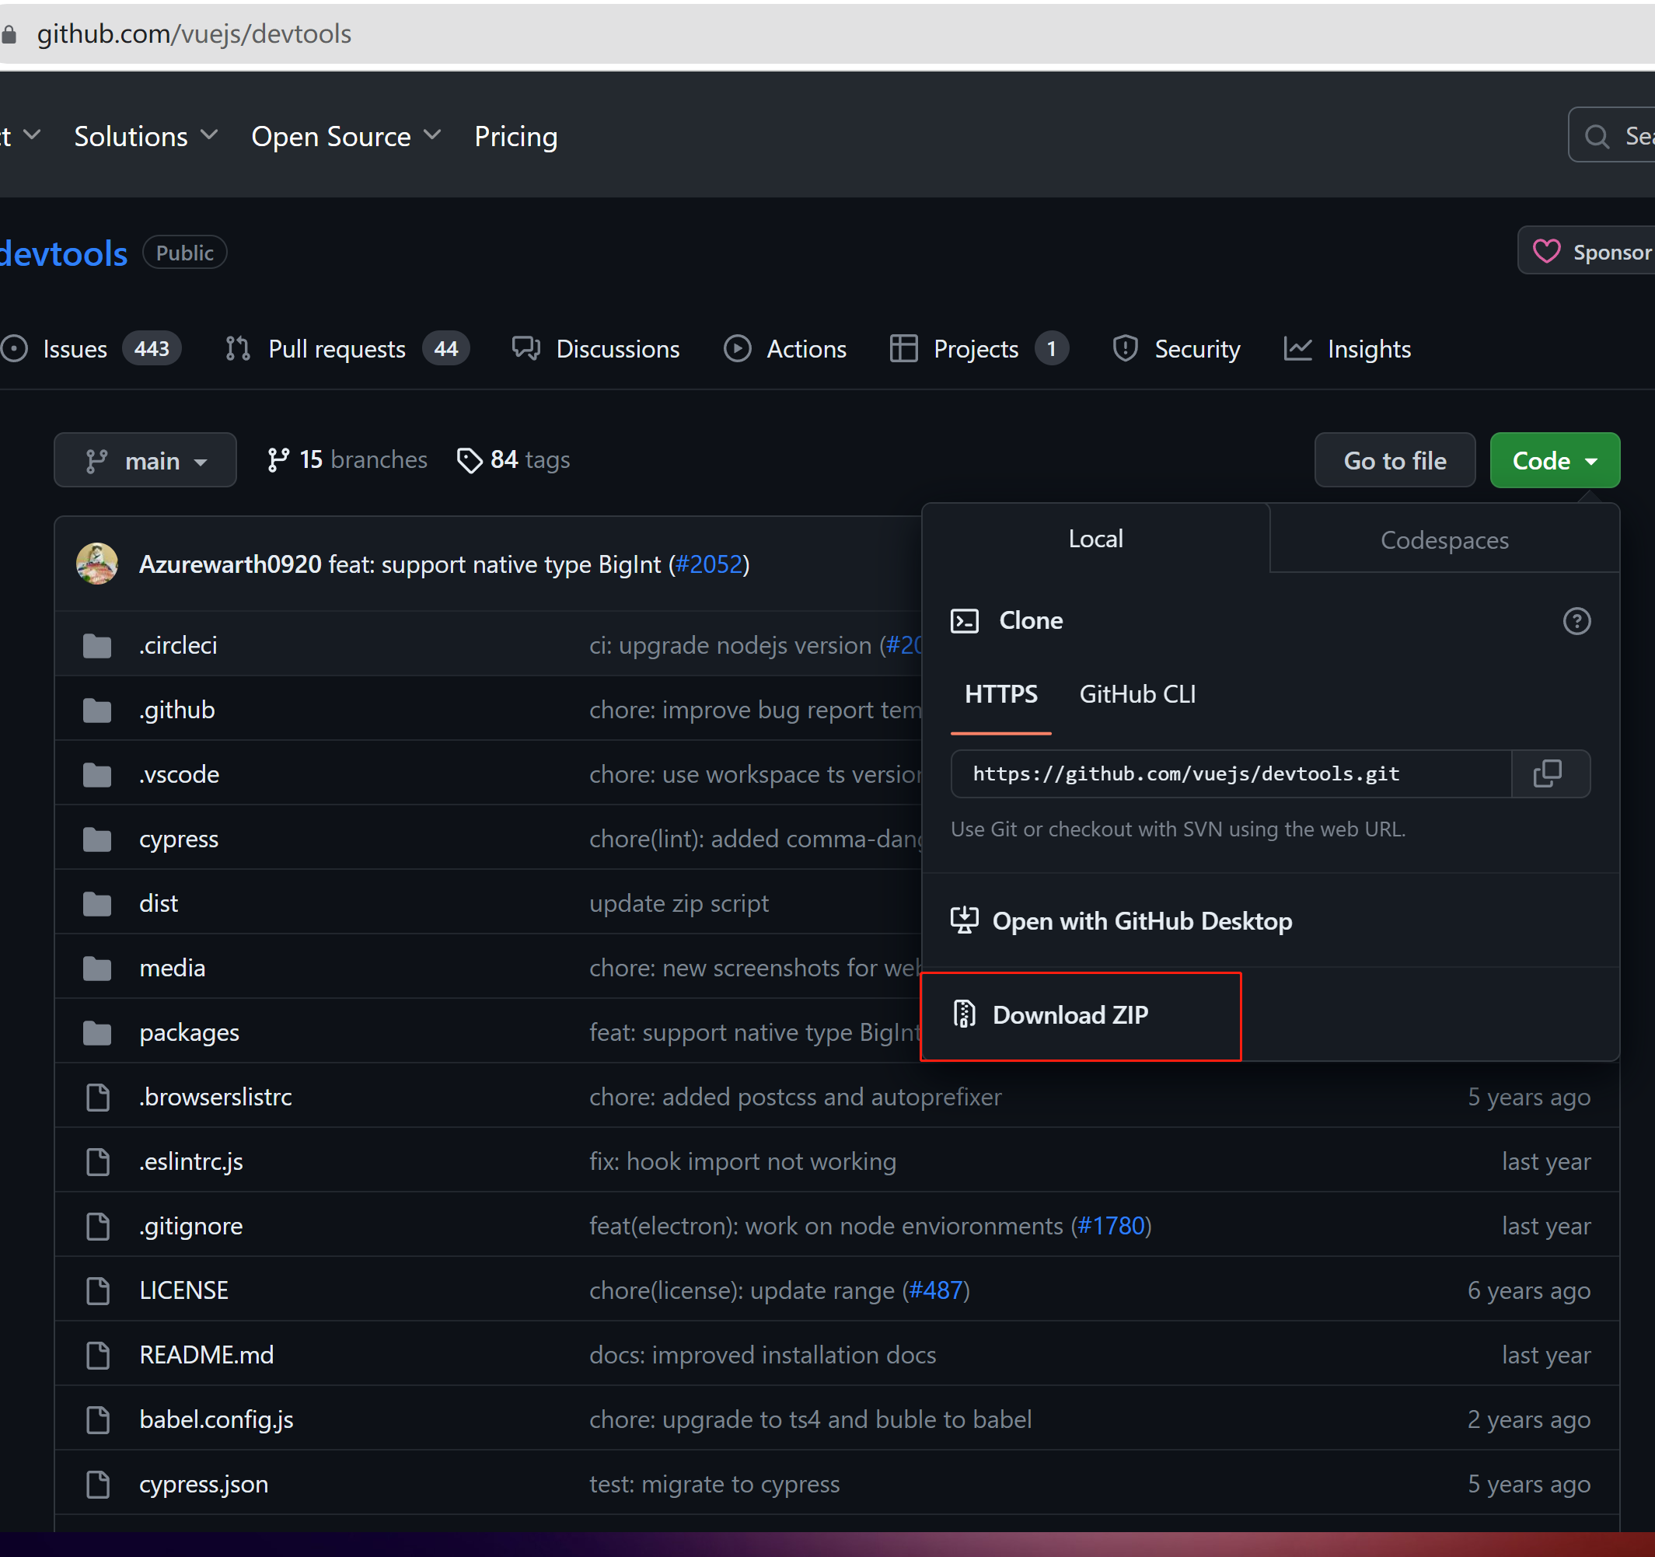Viewport: 1655px width, 1557px height.
Task: Click the clone URL text field
Action: (x=1231, y=773)
